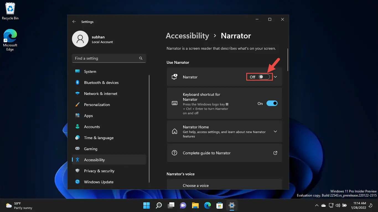The height and width of the screenshot is (212, 378).
Task: Maximize the Settings window
Action: coord(270,19)
